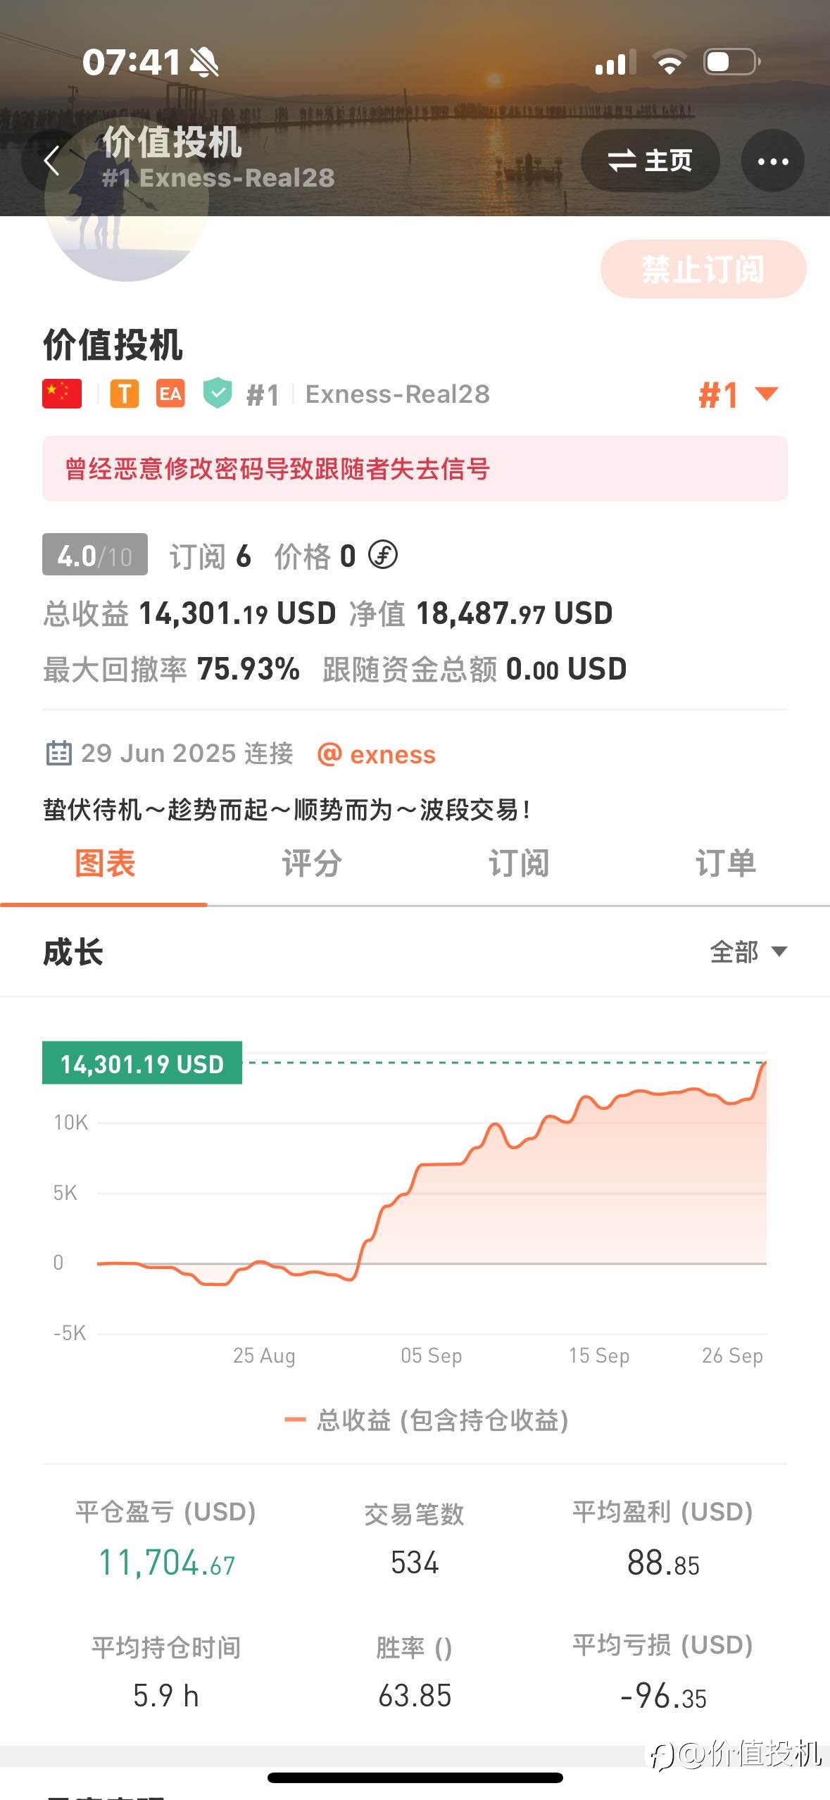This screenshot has height=1800, width=830.
Task: Tap the red password-change warning banner
Action: click(415, 468)
